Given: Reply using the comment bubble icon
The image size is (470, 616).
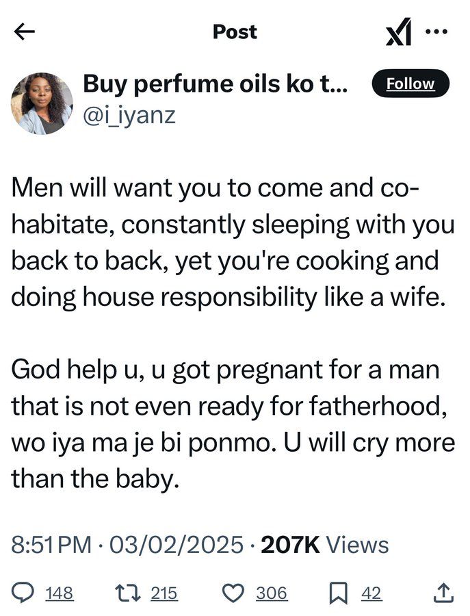Looking at the screenshot, I should (x=25, y=593).
